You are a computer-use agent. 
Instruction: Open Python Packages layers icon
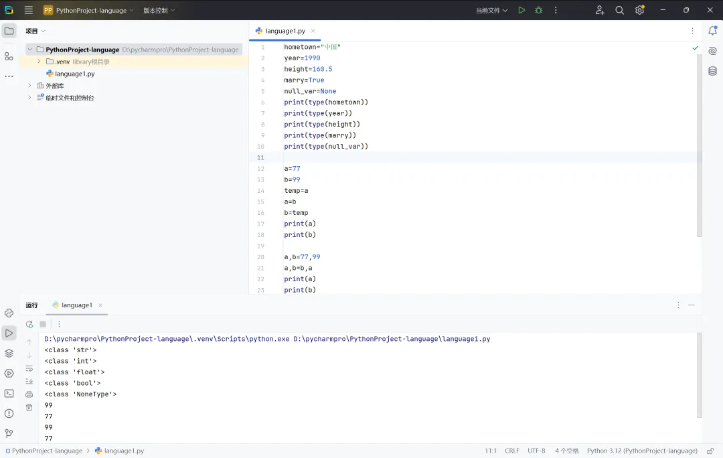(9, 354)
